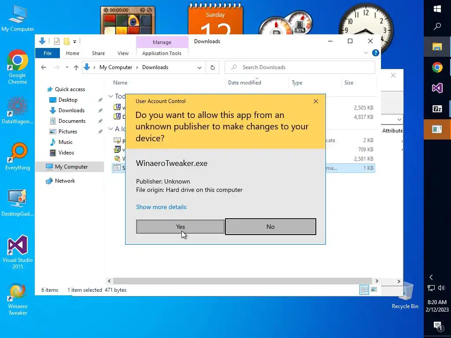Select Everything search desktop shortcut
This screenshot has height=338, width=451.
(x=18, y=157)
